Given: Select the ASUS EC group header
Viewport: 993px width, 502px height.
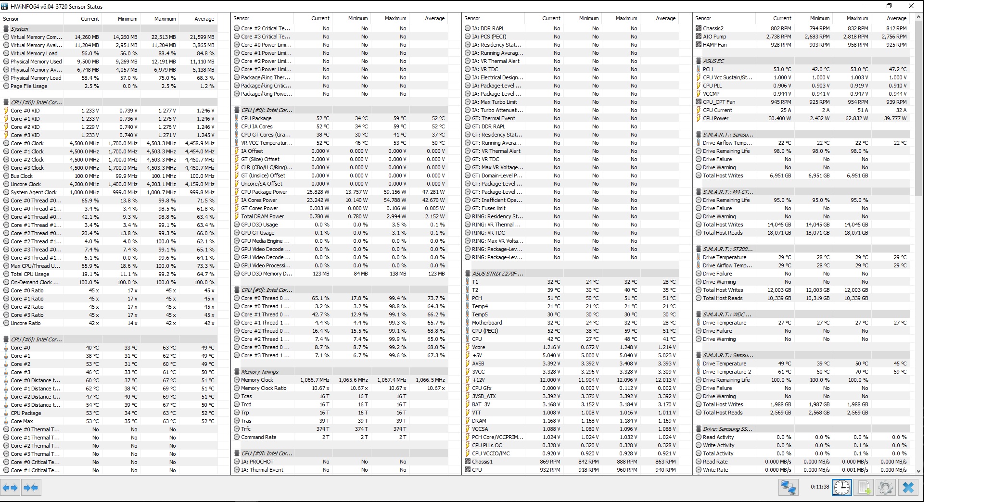Looking at the screenshot, I should 802,61.
